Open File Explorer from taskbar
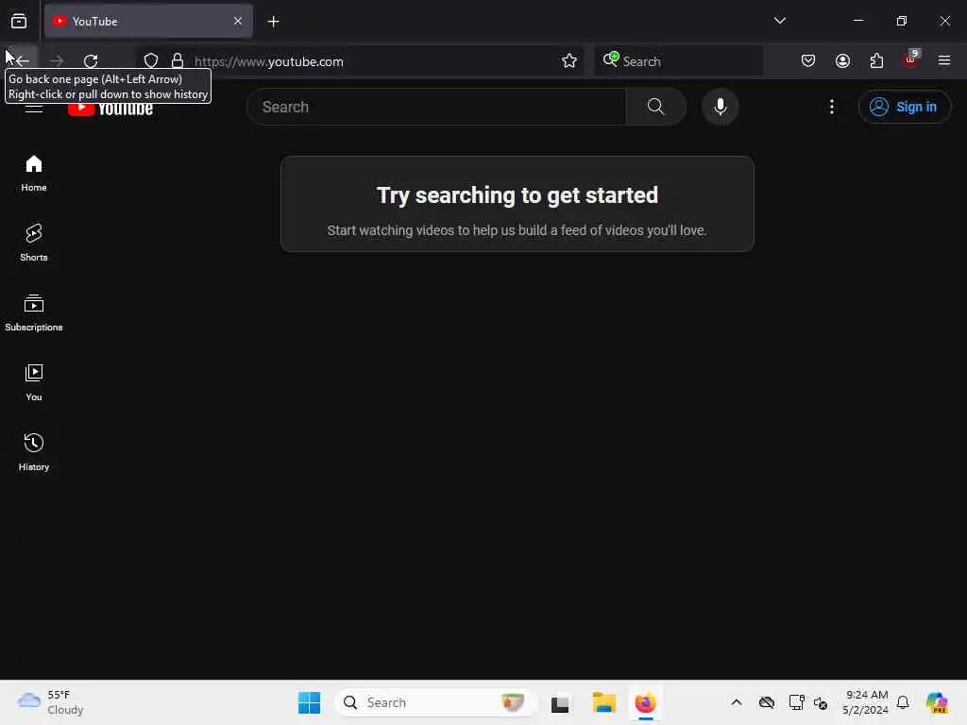The image size is (967, 725). click(603, 702)
